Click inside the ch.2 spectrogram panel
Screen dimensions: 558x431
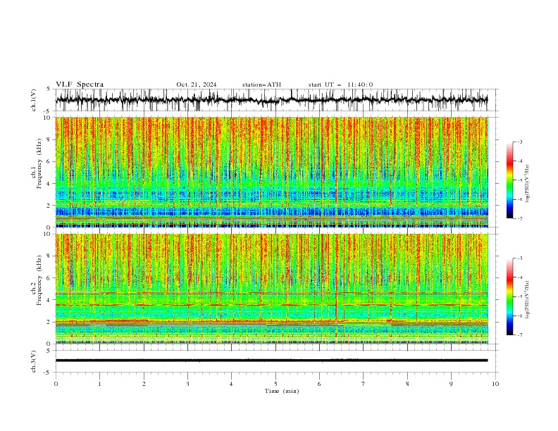271,289
